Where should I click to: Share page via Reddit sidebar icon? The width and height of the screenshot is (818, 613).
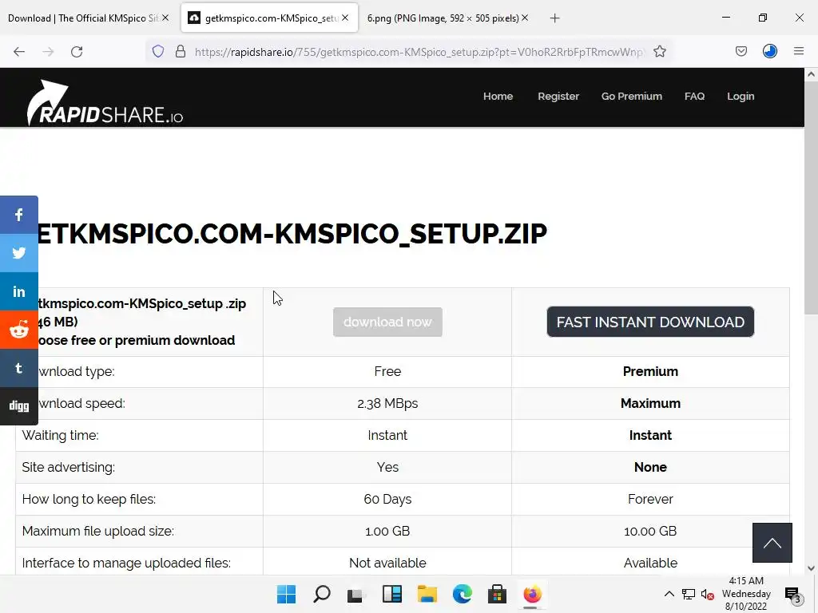[x=19, y=330]
